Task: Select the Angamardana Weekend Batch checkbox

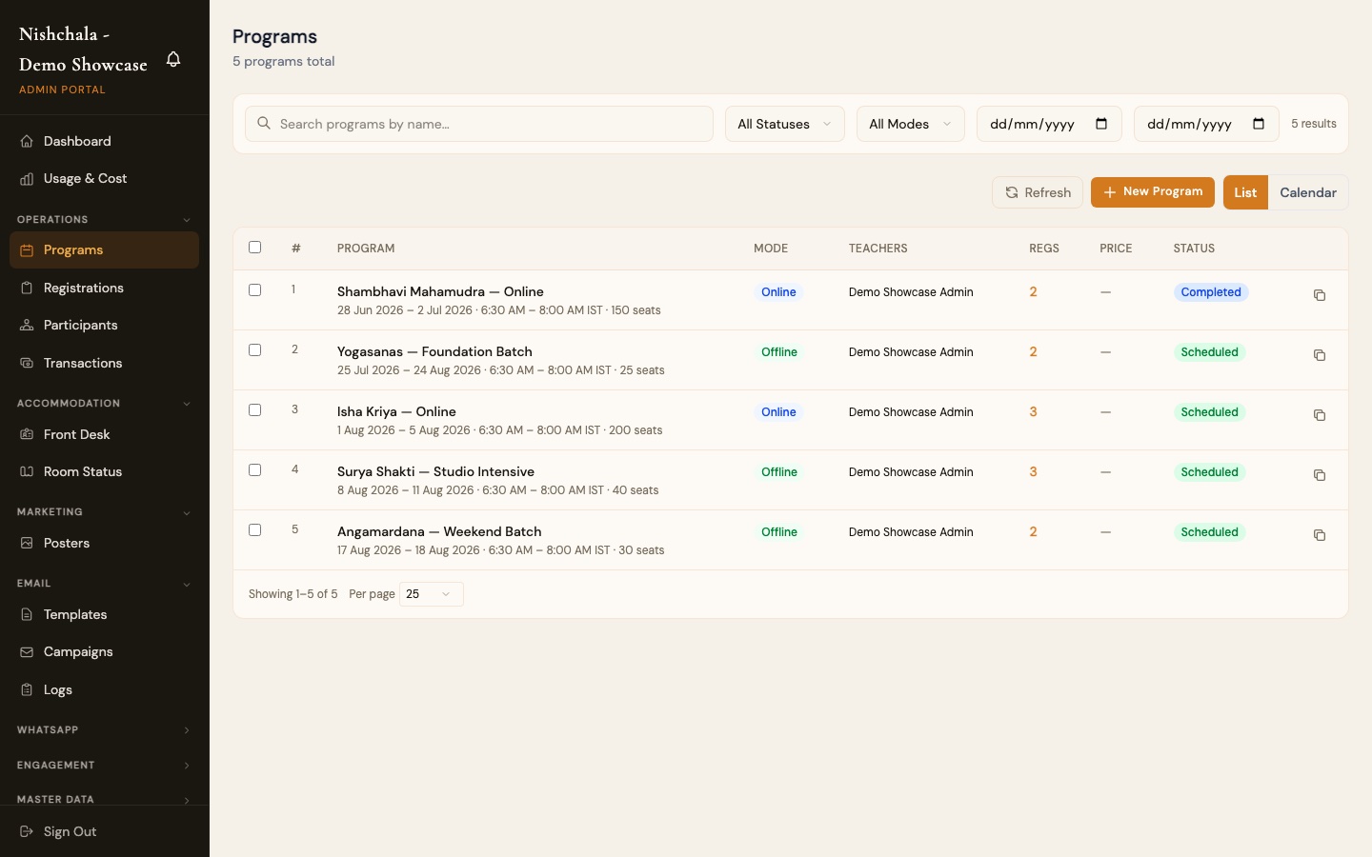Action: (254, 529)
